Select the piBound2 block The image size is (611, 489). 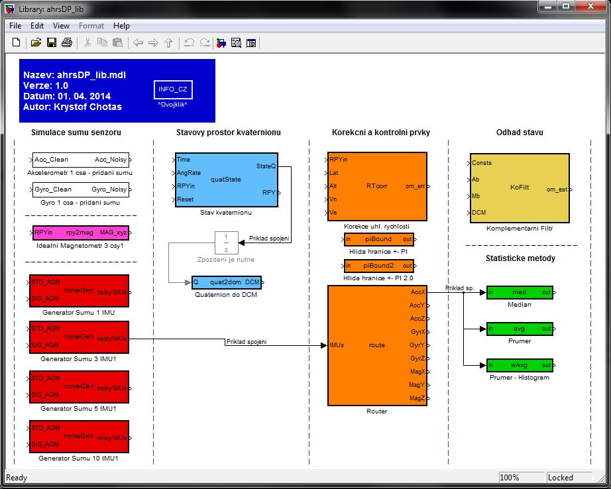click(x=379, y=266)
